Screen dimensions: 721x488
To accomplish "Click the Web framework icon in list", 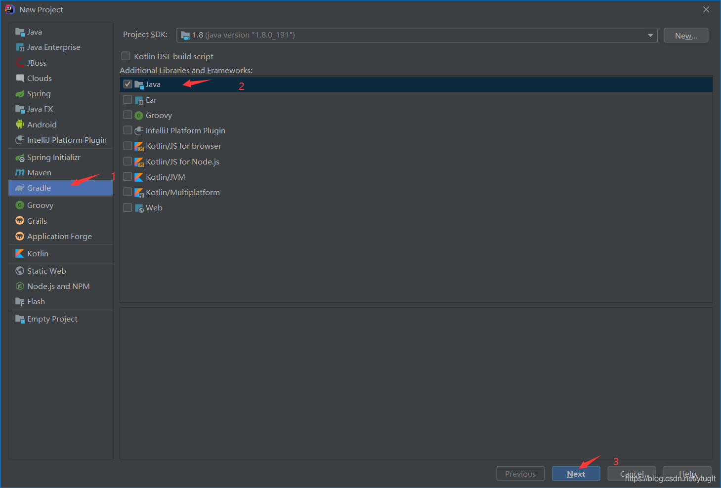I will pyautogui.click(x=139, y=208).
